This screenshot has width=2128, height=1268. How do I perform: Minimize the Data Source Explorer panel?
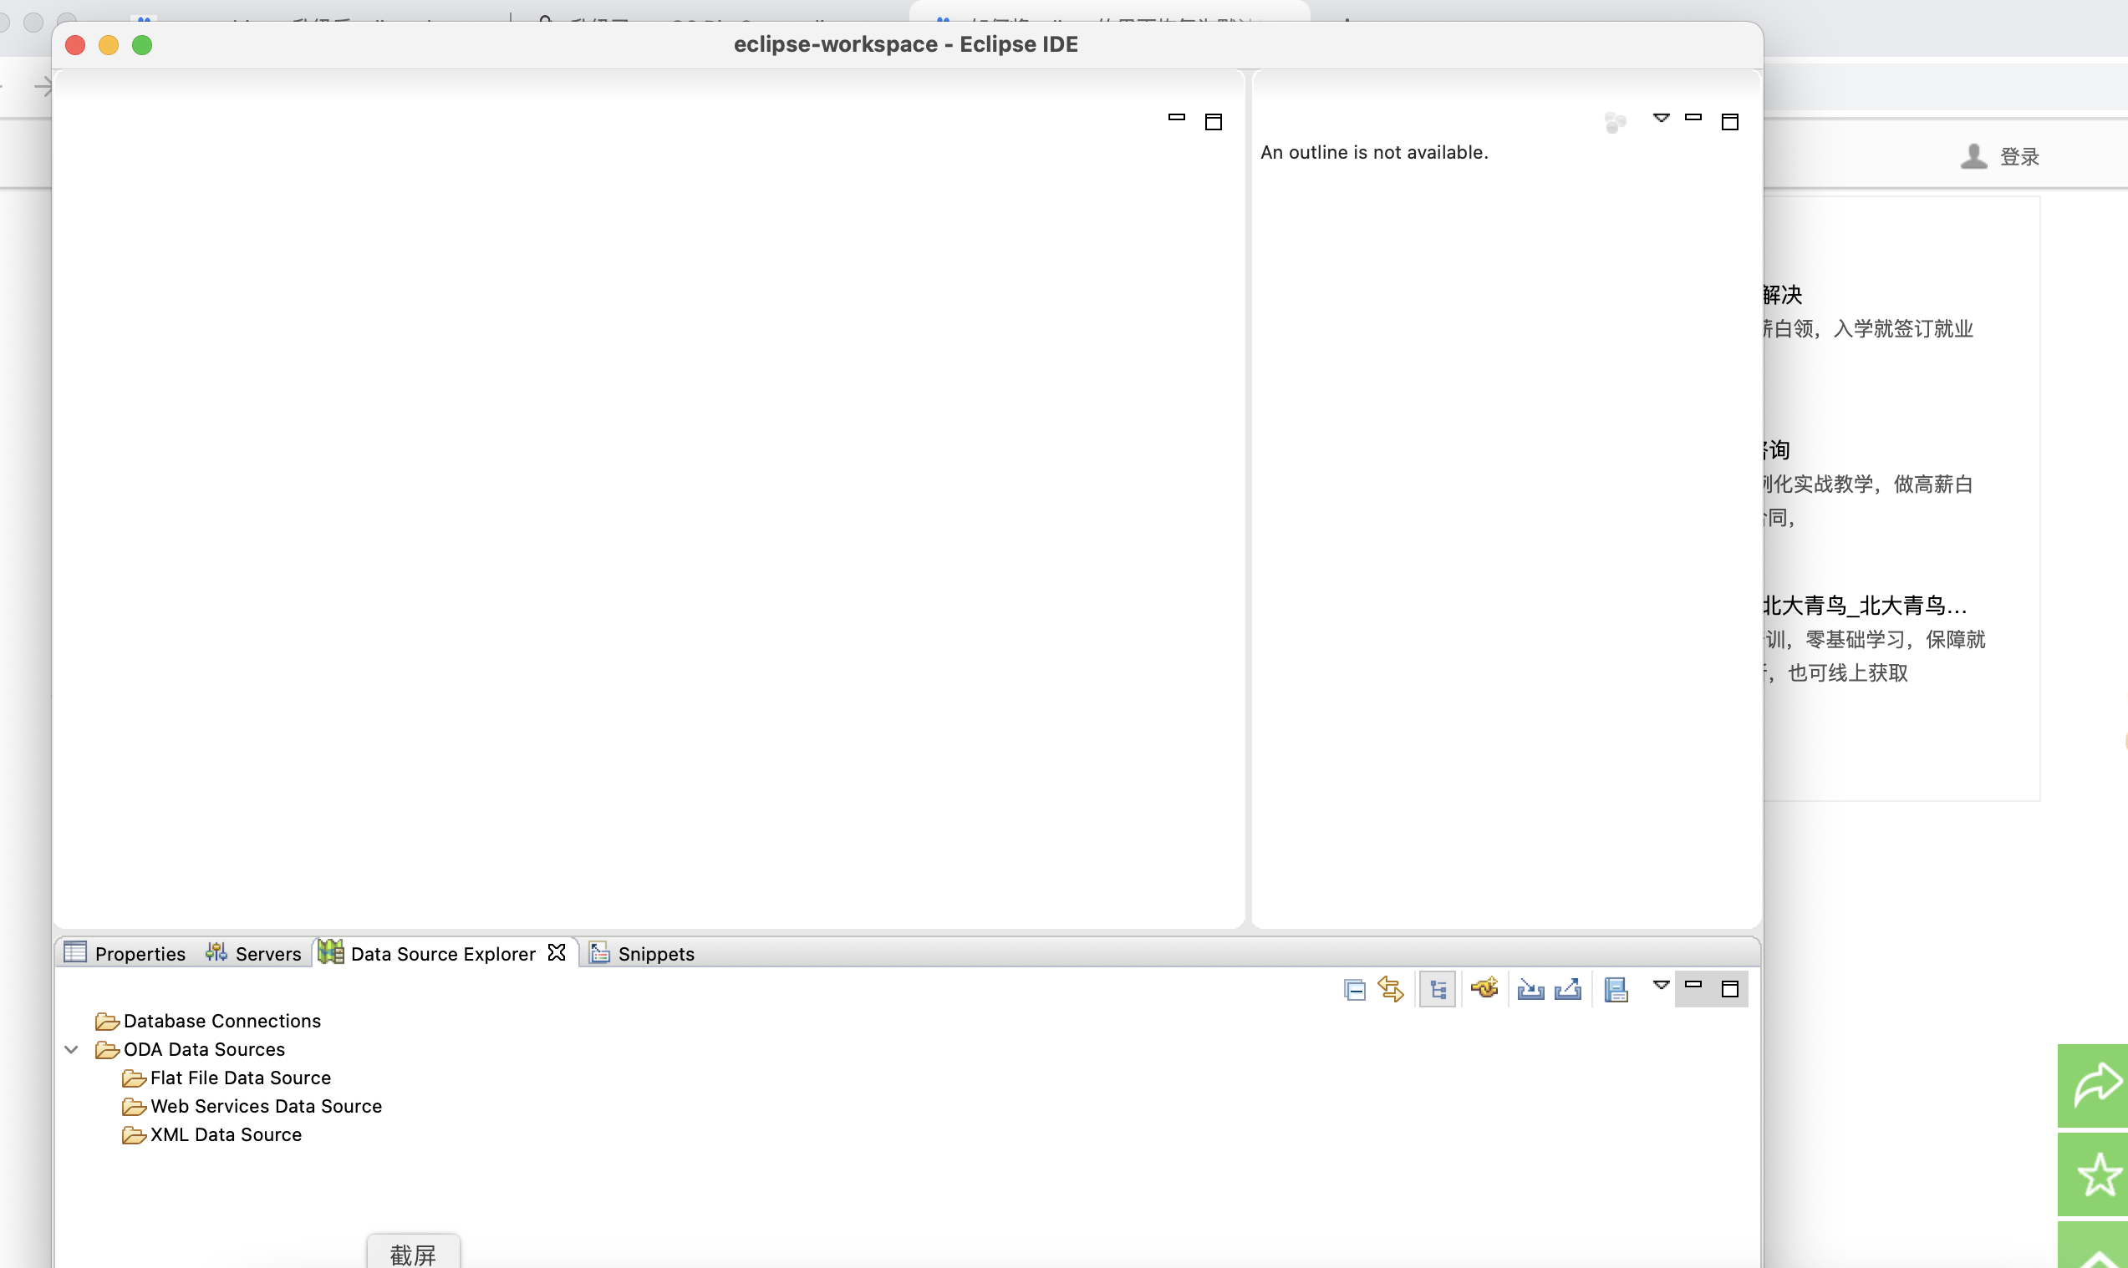1693,985
